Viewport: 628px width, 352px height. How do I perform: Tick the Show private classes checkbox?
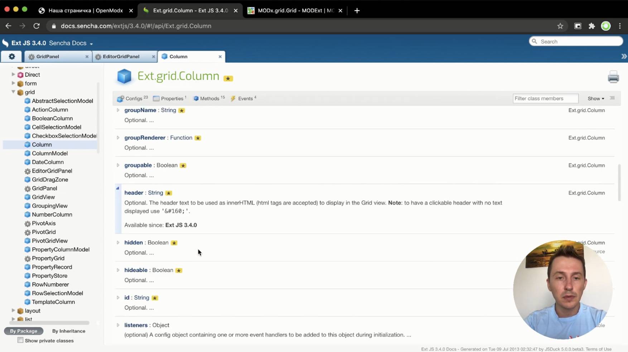click(x=20, y=340)
